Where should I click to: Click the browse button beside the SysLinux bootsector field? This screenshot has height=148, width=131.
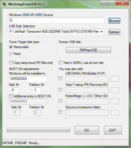click(115, 113)
